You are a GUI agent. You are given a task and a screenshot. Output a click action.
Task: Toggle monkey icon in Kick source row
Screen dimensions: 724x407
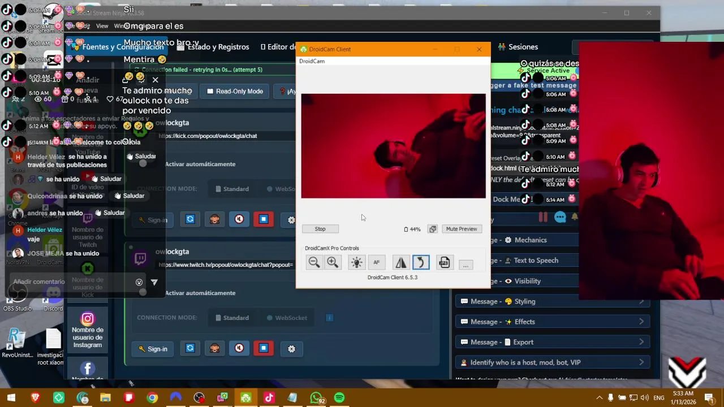click(x=214, y=219)
